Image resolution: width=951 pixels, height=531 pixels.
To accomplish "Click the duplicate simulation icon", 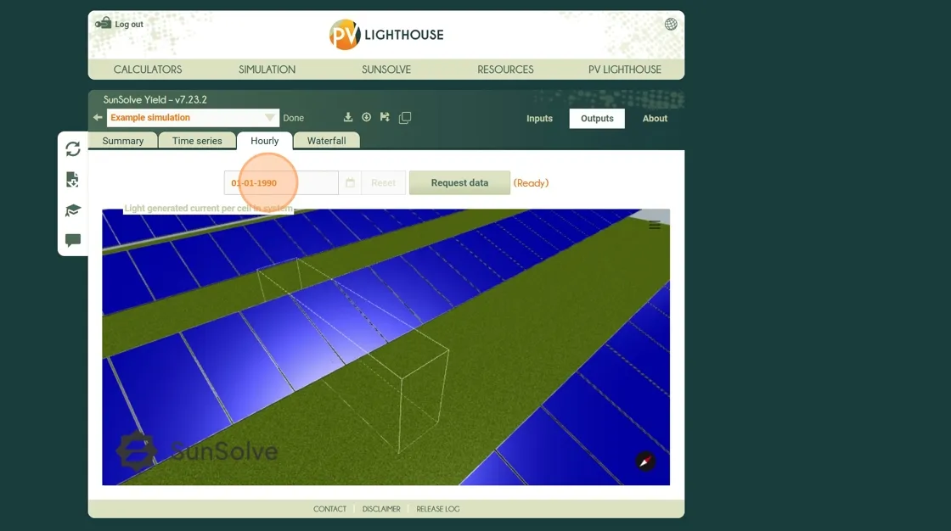I will [x=405, y=118].
